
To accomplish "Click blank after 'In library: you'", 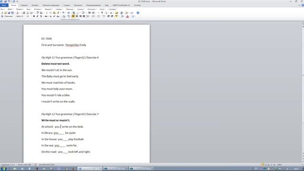I will 61,133.
